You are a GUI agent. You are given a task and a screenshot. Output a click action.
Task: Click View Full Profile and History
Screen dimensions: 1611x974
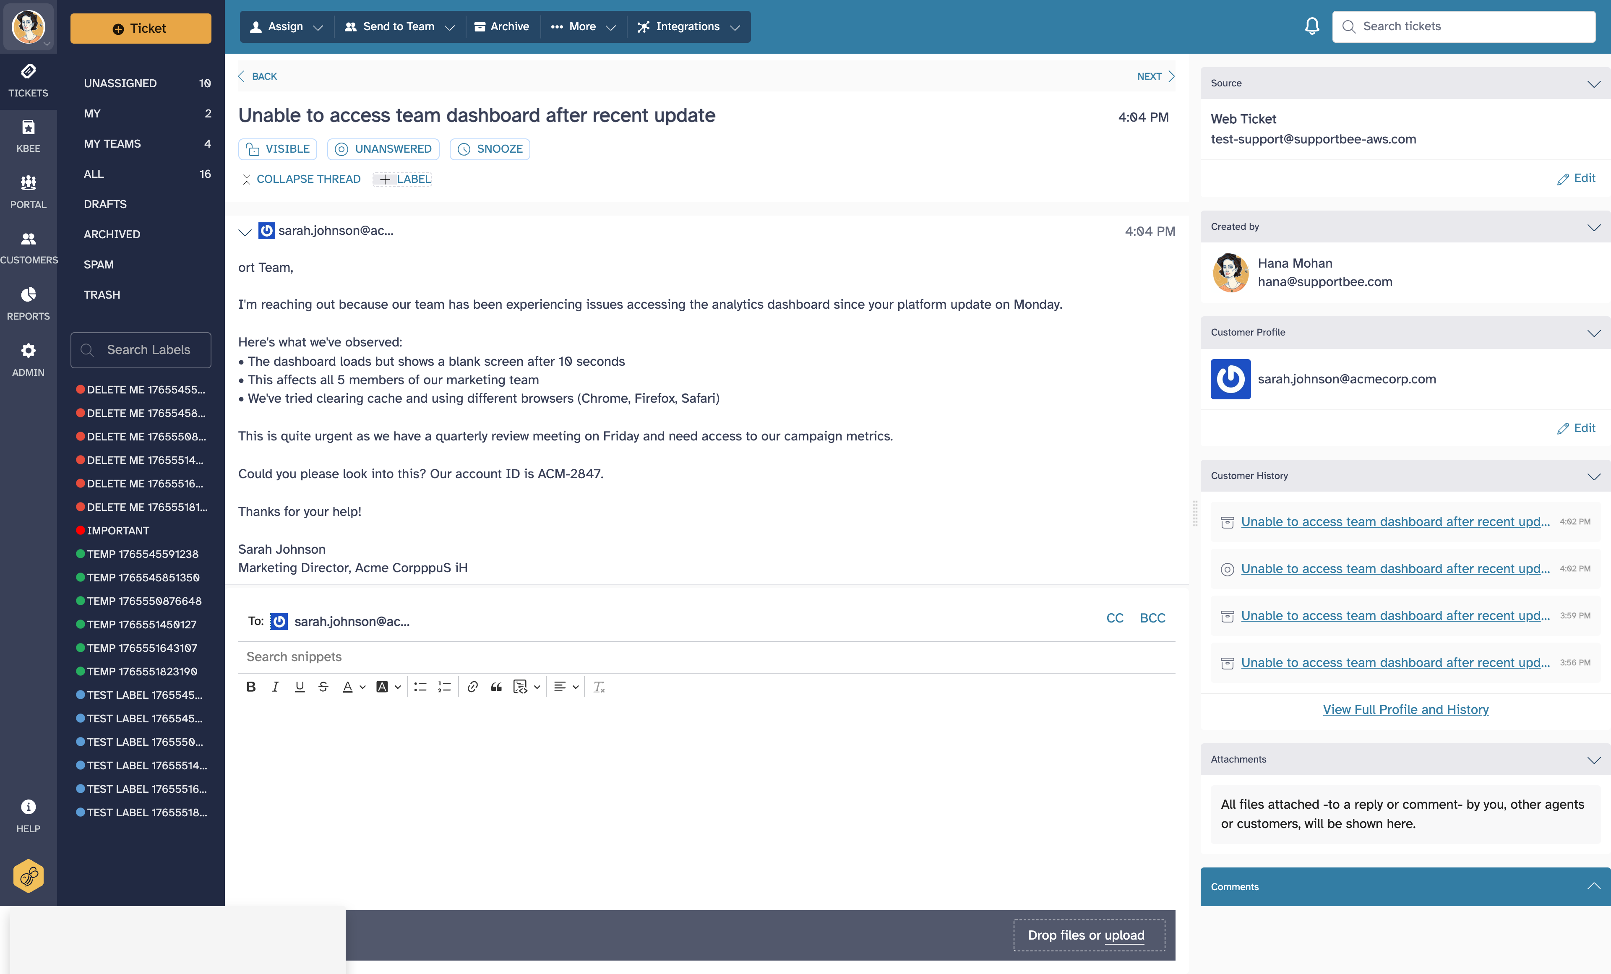(1405, 709)
